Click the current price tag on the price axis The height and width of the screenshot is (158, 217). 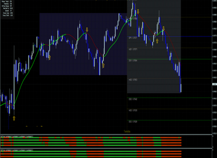pos(215,84)
